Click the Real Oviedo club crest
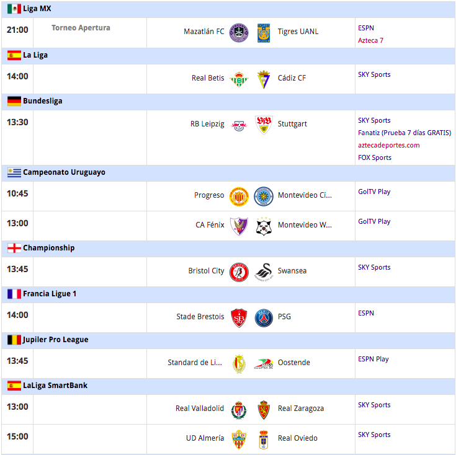This screenshot has height=455, width=456. pos(264,439)
